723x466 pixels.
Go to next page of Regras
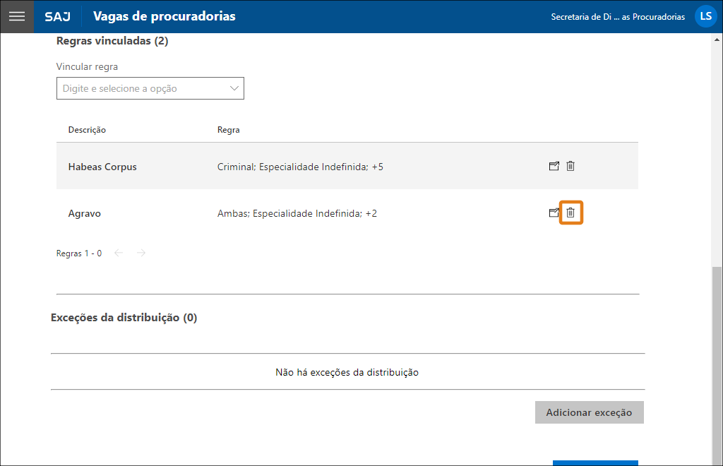[x=141, y=252]
